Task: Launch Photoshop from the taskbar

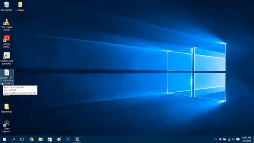Action: coord(68,139)
